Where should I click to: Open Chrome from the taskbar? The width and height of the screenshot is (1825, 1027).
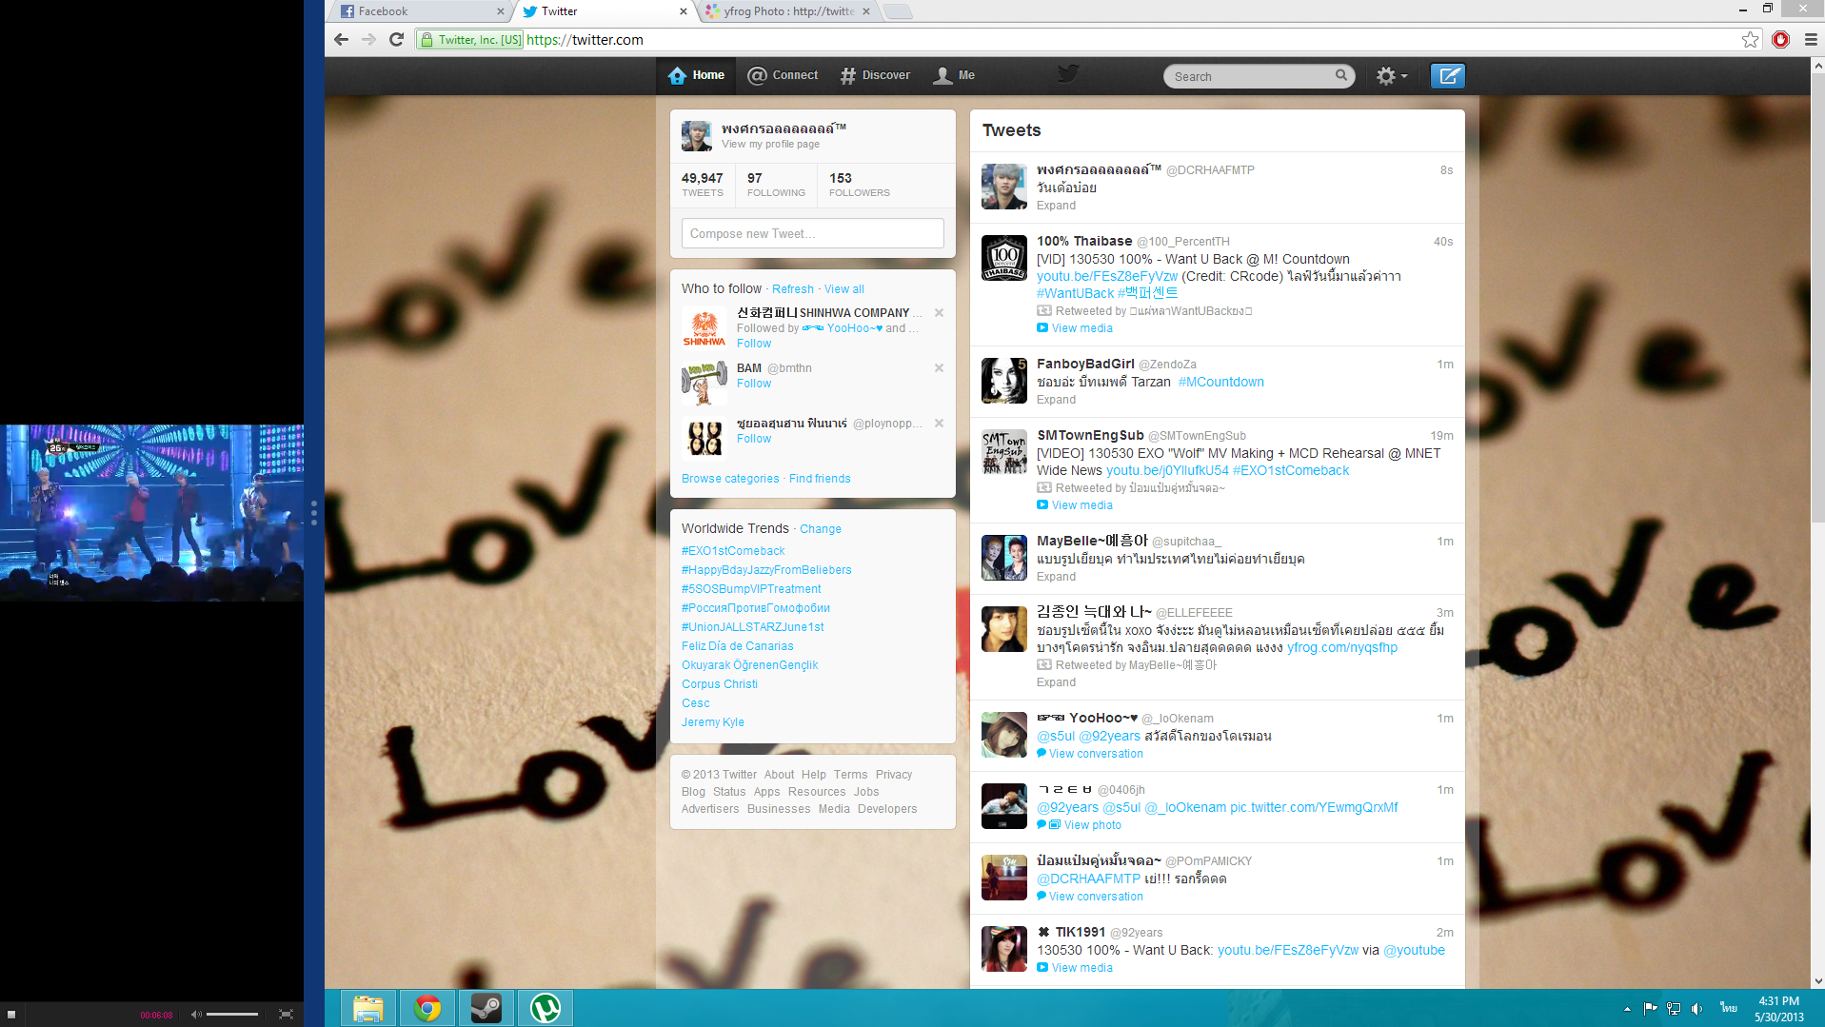click(427, 1008)
